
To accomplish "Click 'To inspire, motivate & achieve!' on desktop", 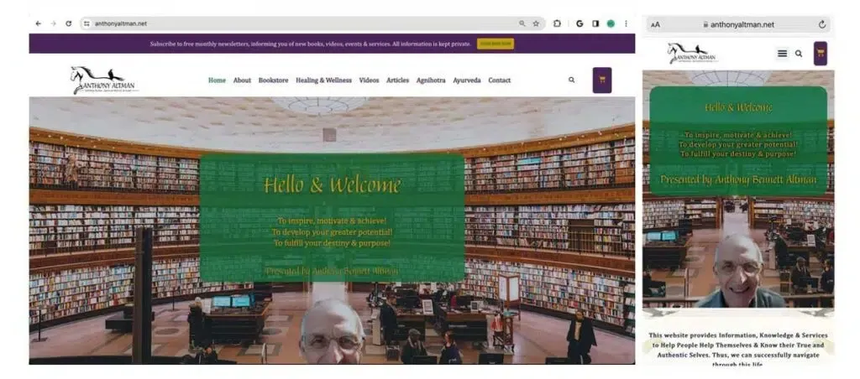I will (x=332, y=221).
